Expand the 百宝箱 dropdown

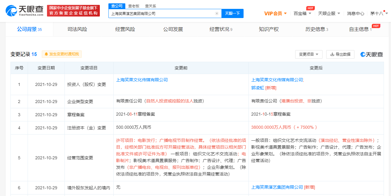tap(302, 13)
